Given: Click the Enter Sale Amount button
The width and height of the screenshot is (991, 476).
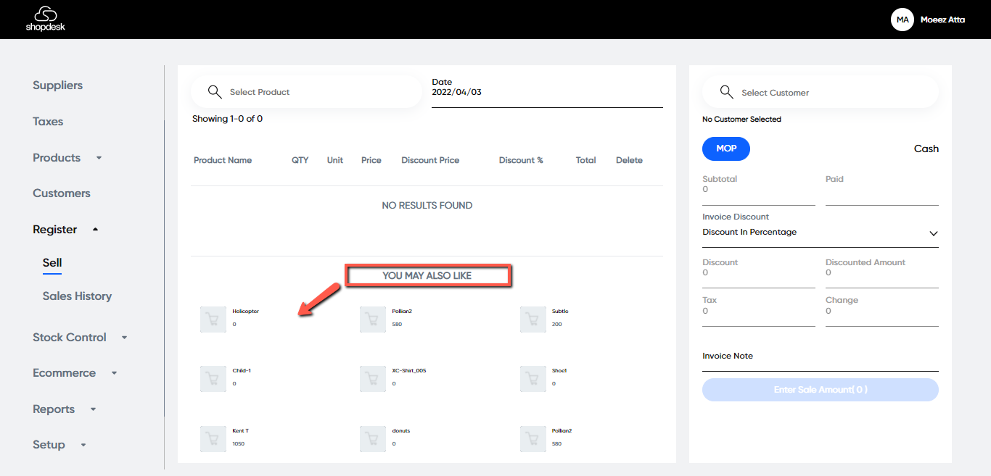Looking at the screenshot, I should 820,390.
